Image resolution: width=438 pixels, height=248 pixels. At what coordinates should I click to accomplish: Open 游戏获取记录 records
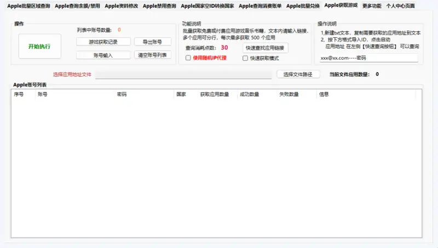103,42
